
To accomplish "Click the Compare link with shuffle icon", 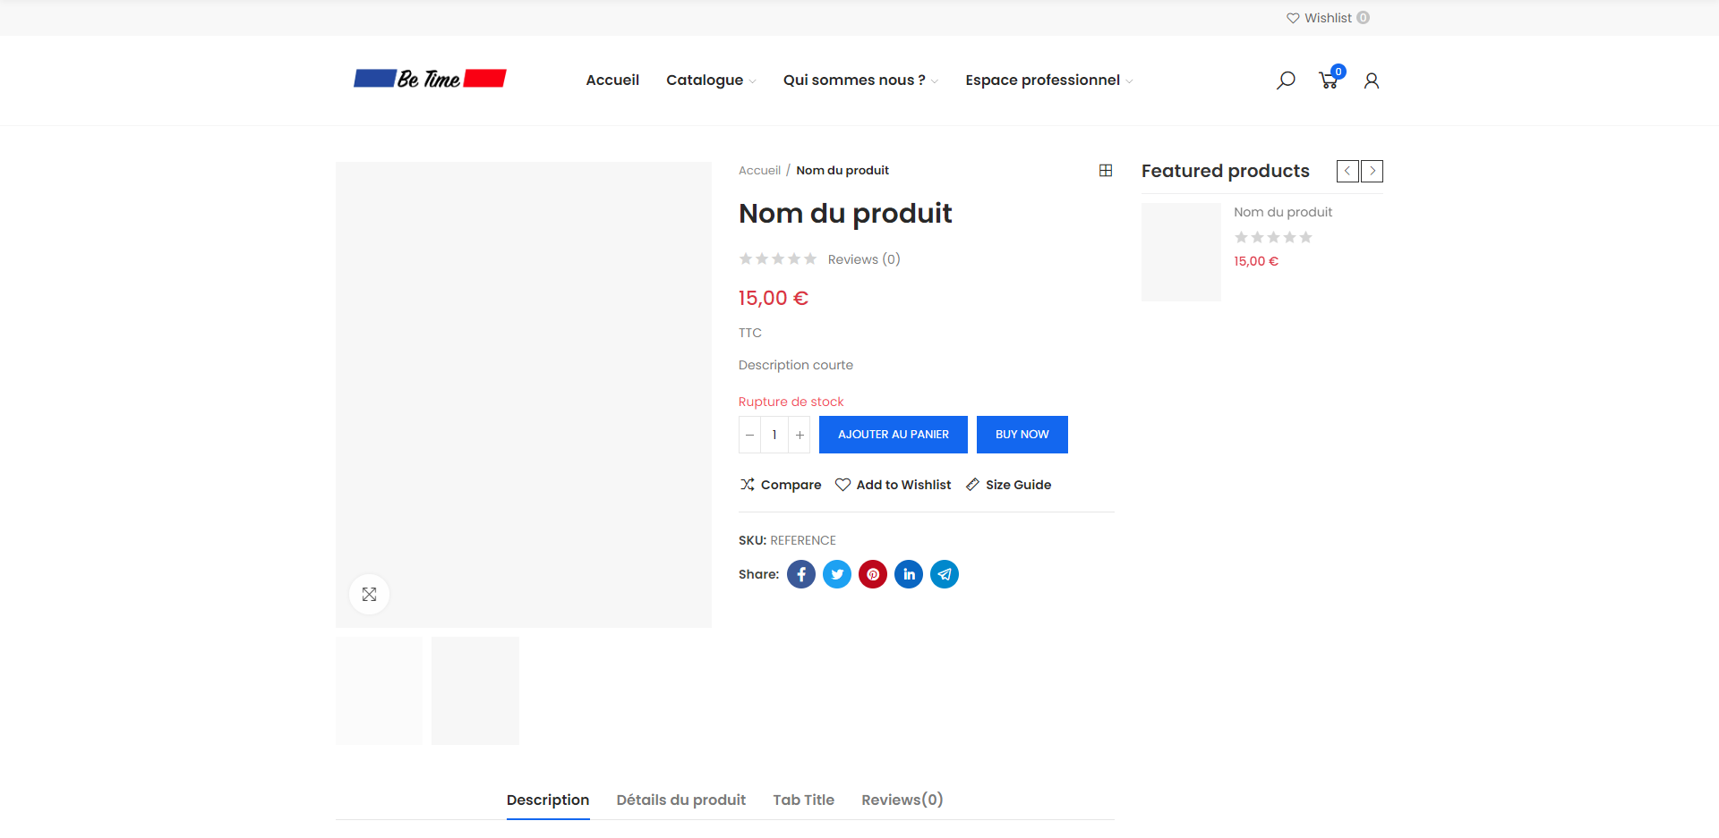I will [x=780, y=485].
